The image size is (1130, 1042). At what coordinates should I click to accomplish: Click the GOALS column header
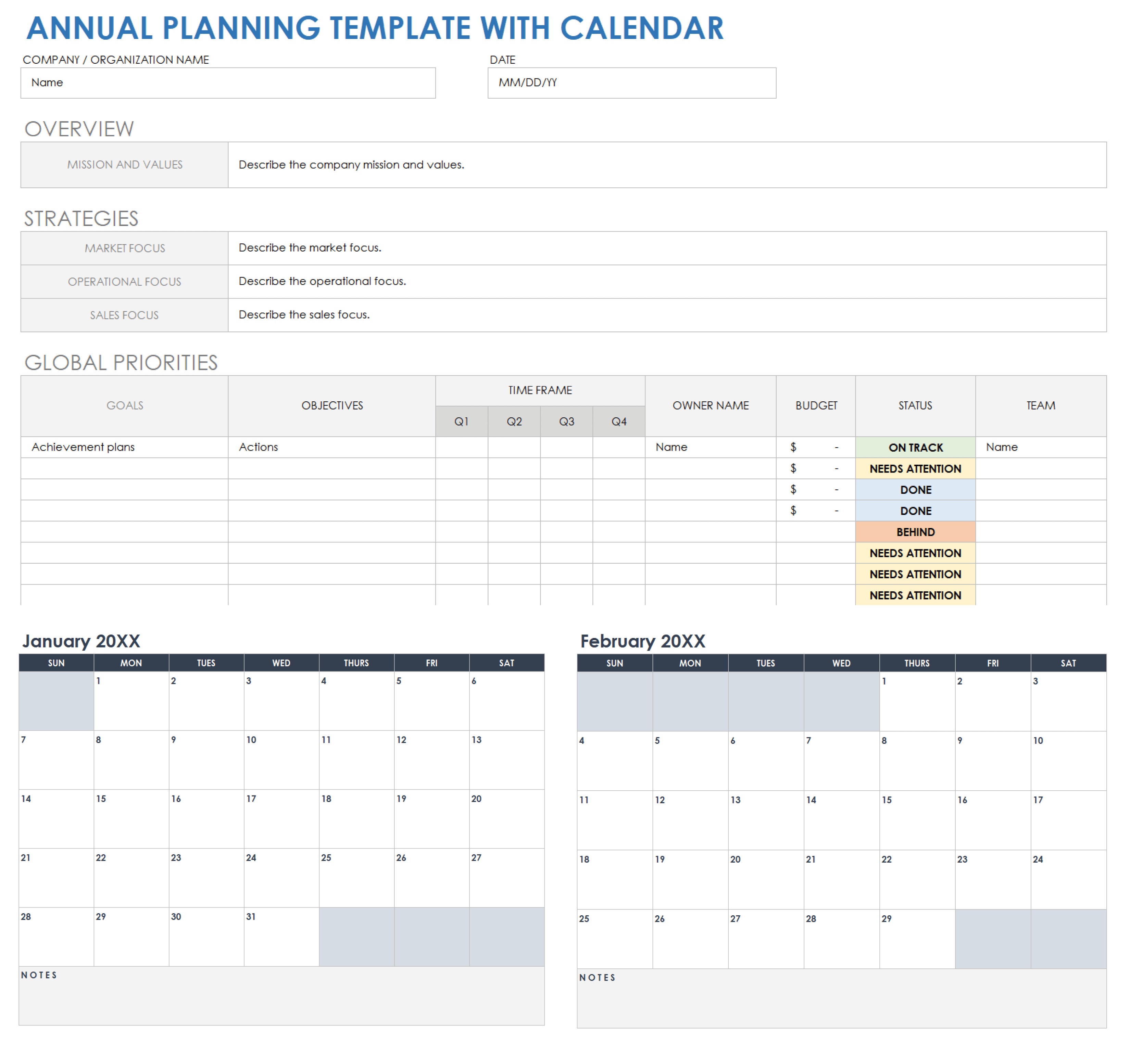[x=125, y=405]
